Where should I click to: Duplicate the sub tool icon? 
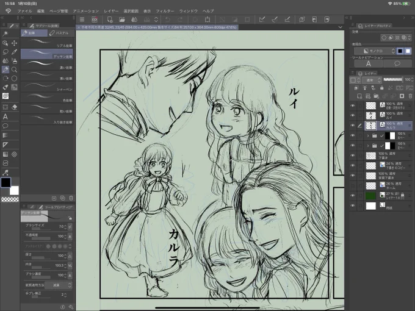[62, 198]
